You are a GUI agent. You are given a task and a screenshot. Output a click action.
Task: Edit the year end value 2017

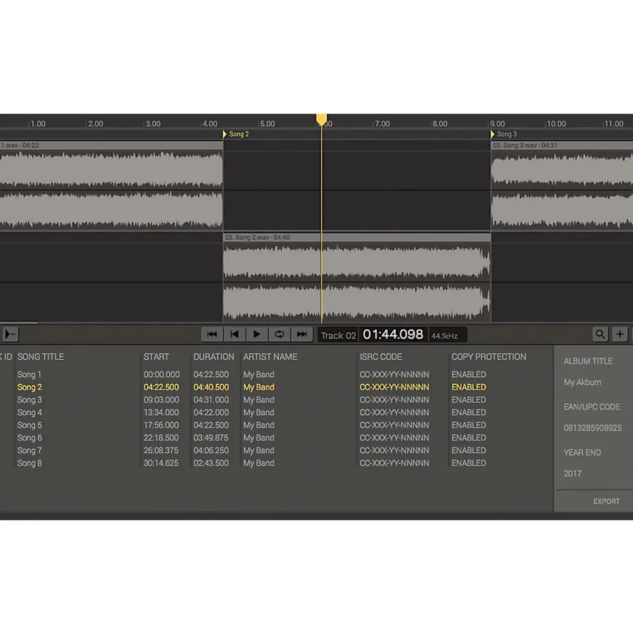pos(573,474)
